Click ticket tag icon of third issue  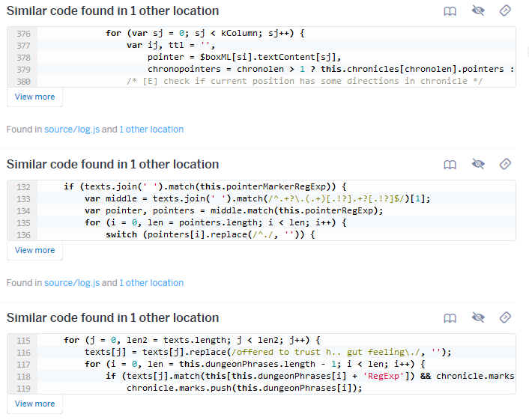pyautogui.click(x=505, y=317)
